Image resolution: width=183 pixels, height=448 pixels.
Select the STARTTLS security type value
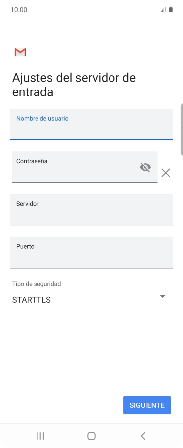[x=32, y=300]
